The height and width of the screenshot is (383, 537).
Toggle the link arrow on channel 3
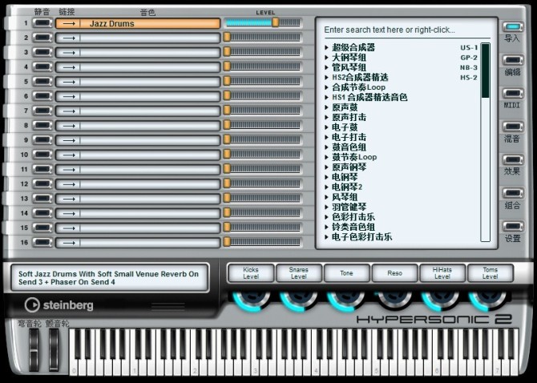68,52
